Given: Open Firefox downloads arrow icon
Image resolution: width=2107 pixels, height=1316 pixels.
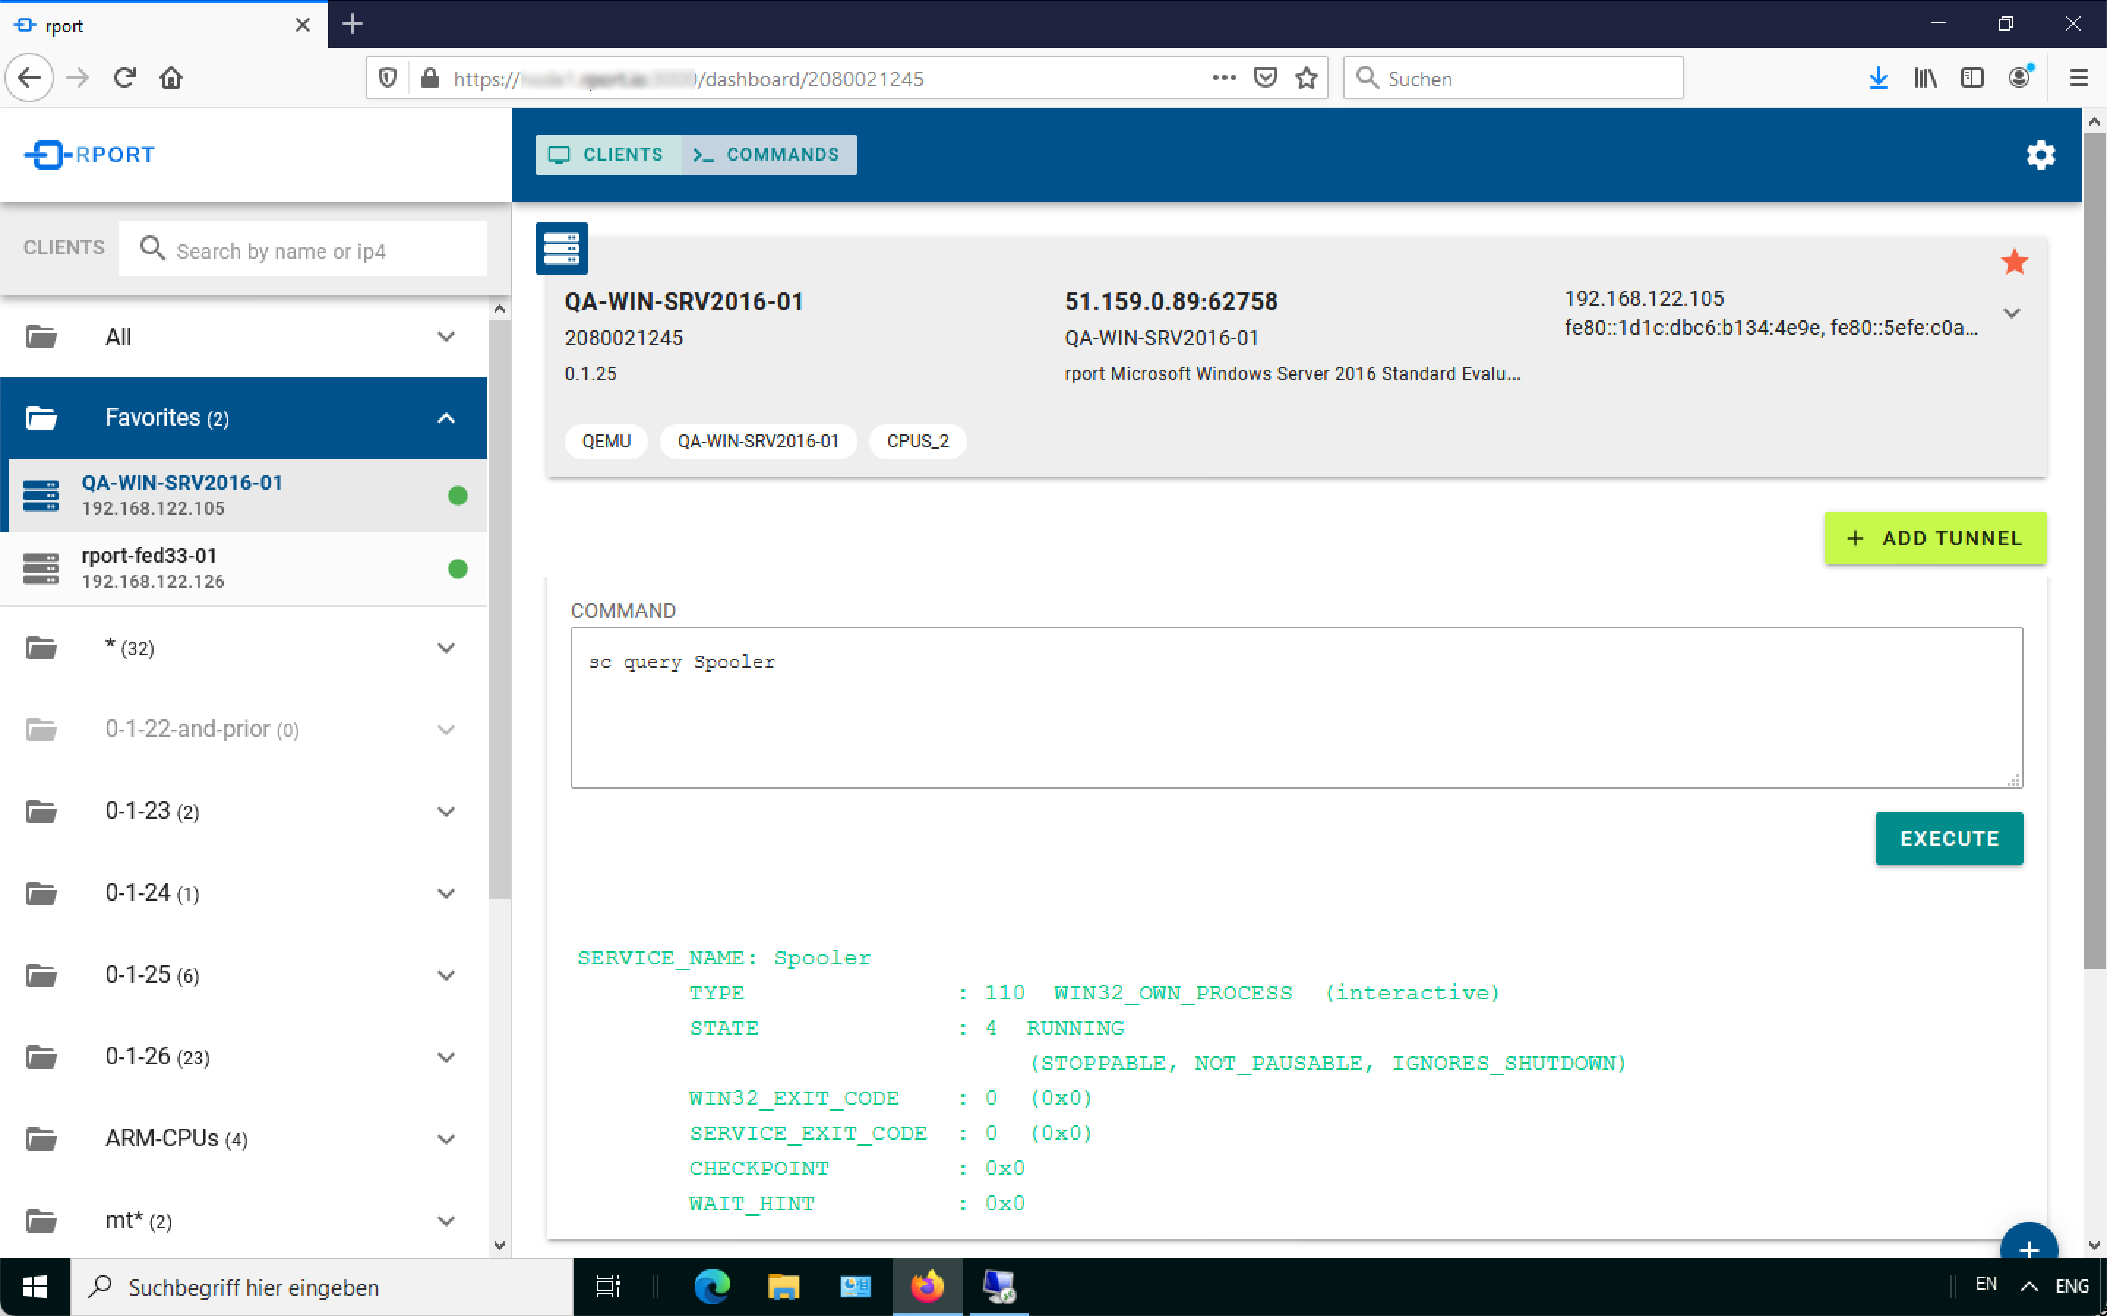Looking at the screenshot, I should pyautogui.click(x=1878, y=78).
